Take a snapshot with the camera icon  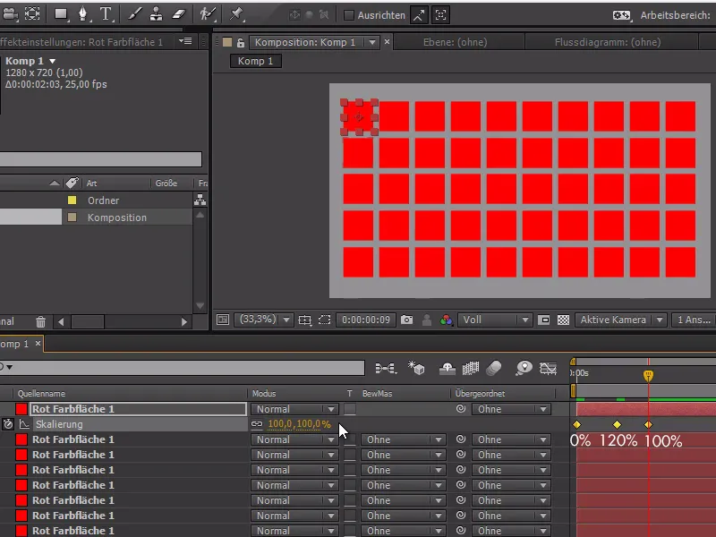click(x=406, y=320)
